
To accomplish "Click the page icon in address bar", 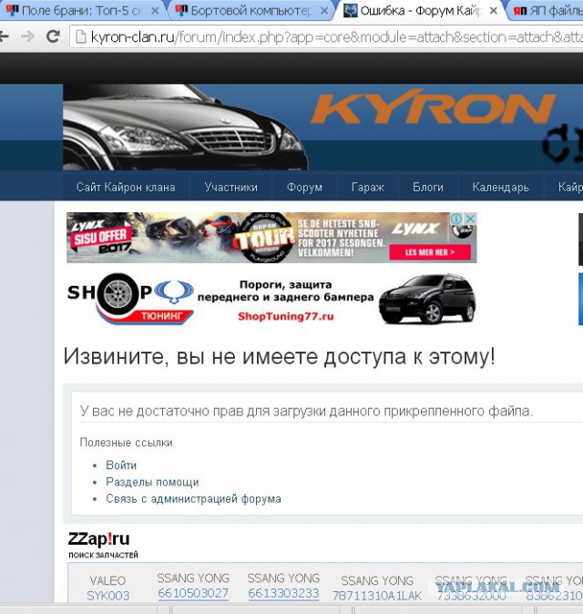I will tap(81, 36).
